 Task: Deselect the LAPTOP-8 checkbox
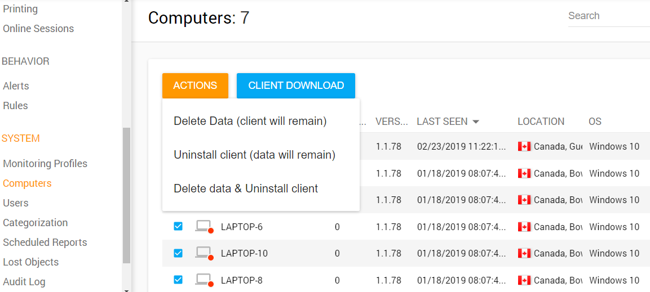point(178,280)
